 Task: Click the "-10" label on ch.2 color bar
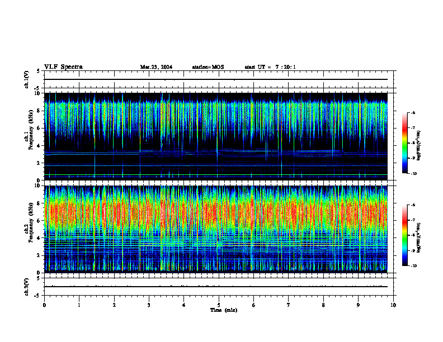pyautogui.click(x=413, y=266)
